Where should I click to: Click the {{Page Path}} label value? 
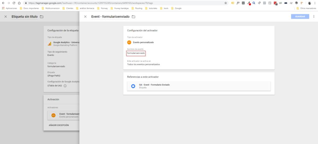[x=54, y=76]
